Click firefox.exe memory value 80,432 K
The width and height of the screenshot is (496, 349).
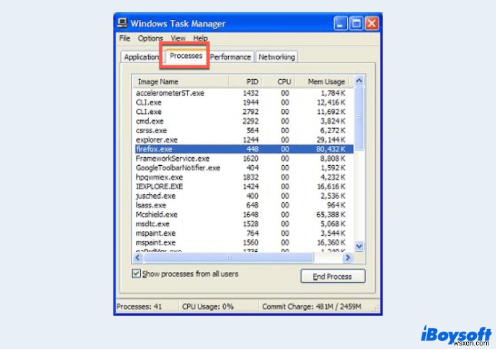330,149
